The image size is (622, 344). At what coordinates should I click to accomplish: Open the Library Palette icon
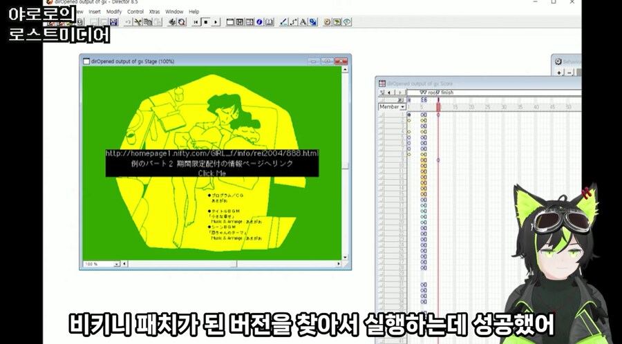tap(270, 22)
